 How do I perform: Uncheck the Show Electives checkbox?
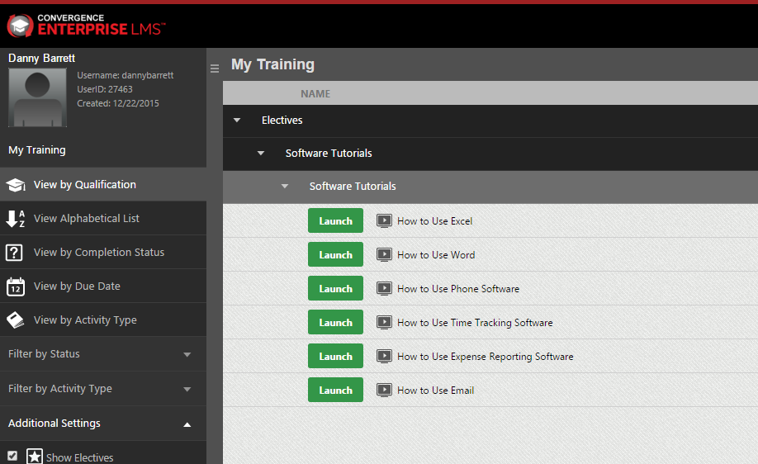(x=12, y=456)
